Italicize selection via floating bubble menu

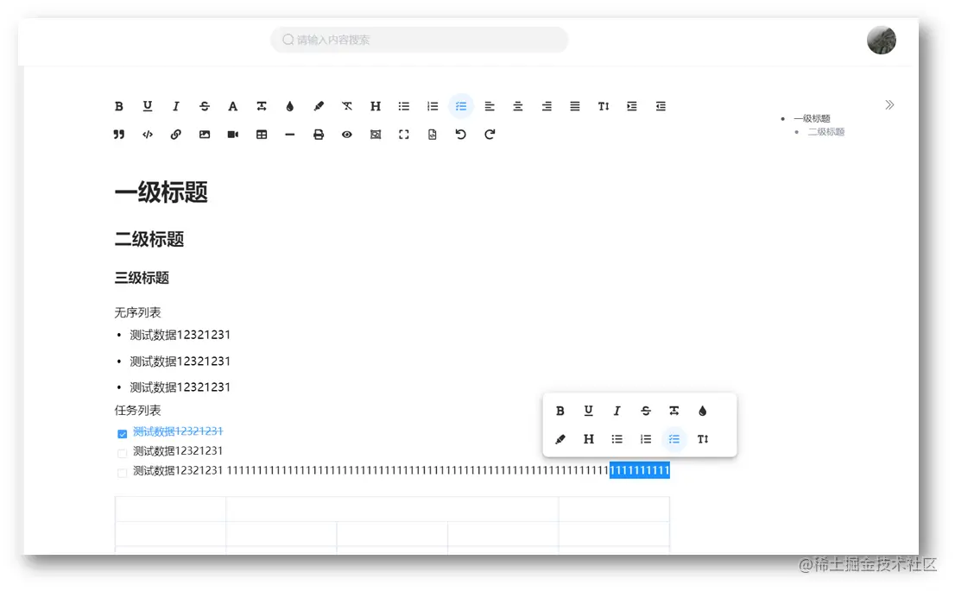(x=617, y=411)
